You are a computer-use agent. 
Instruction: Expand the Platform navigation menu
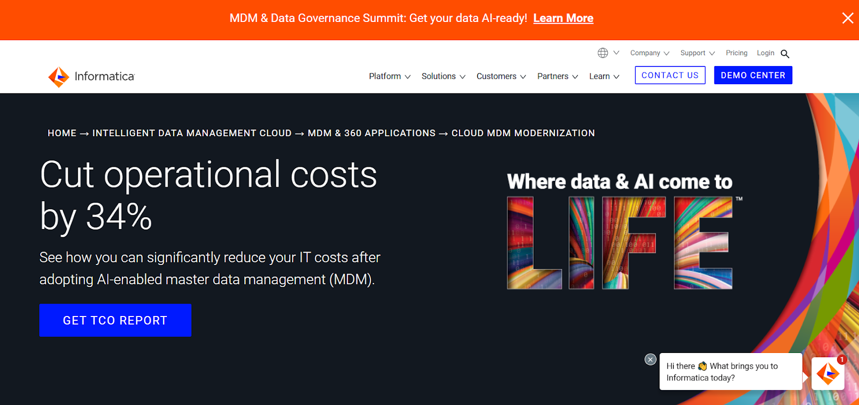390,76
